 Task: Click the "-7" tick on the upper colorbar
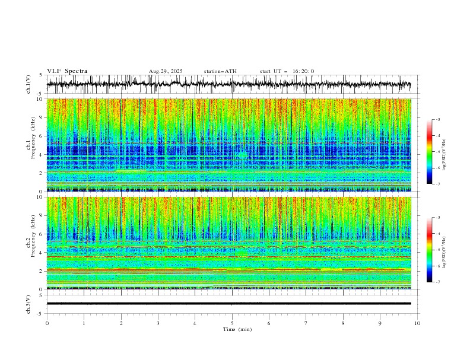438,184
